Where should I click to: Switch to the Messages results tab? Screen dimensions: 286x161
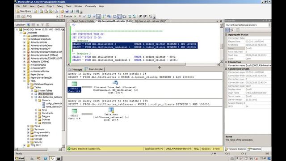(76, 69)
